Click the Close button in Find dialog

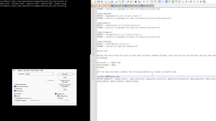point(65,89)
